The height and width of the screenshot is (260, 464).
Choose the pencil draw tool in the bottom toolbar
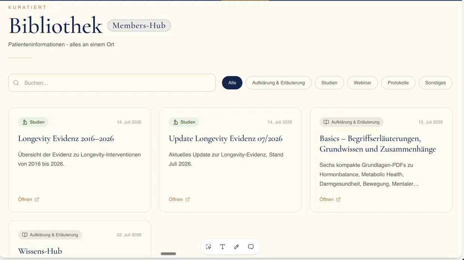coord(236,247)
